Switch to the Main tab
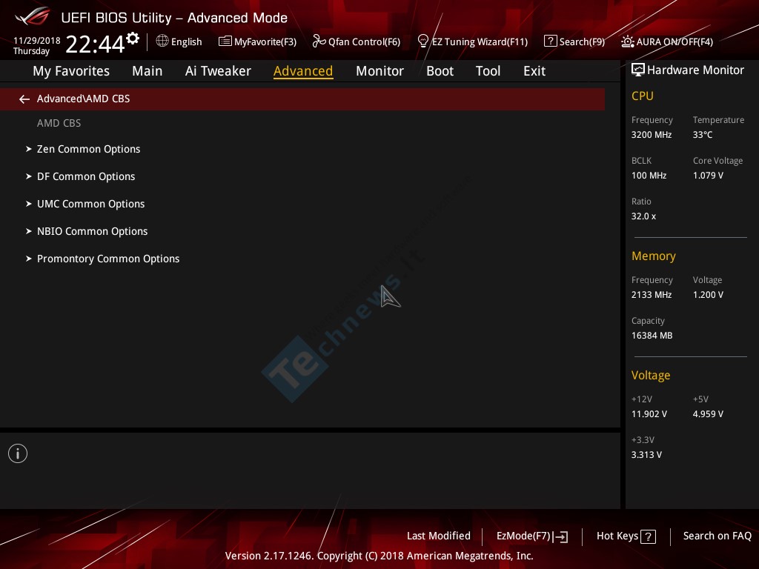Viewport: 759px width, 569px height. tap(148, 71)
